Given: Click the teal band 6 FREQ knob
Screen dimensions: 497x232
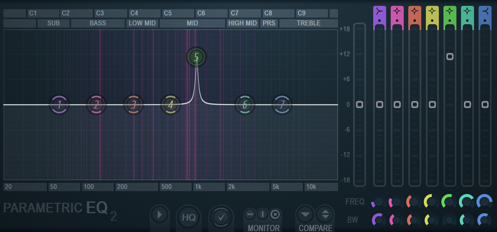Looking at the screenshot, I should 466,202.
